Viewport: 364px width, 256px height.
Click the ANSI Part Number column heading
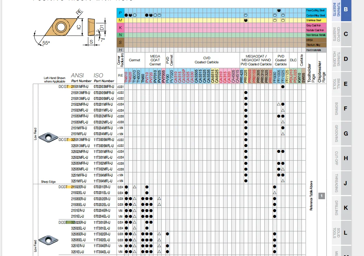click(x=81, y=78)
